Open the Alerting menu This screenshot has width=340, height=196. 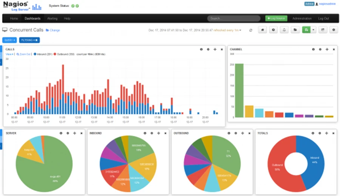(x=52, y=18)
